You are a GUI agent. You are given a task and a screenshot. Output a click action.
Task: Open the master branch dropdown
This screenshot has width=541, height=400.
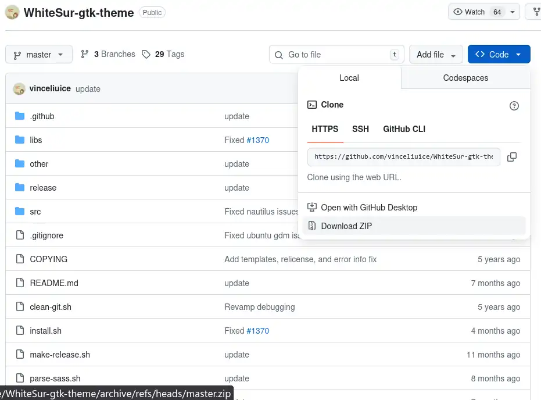point(38,54)
